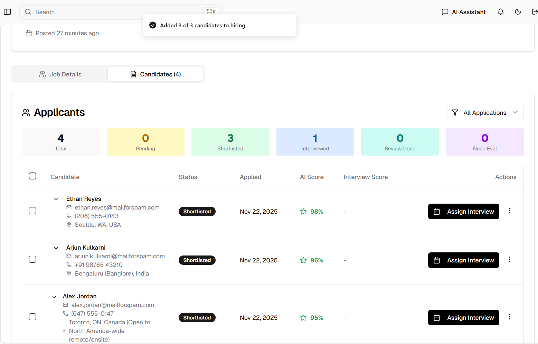Click the logout icon
The width and height of the screenshot is (538, 344).
pos(534,12)
